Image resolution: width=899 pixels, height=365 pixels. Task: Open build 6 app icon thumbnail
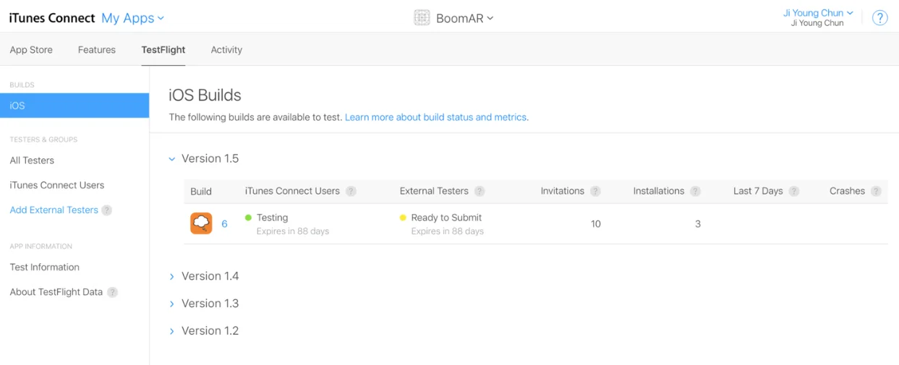[x=201, y=223]
